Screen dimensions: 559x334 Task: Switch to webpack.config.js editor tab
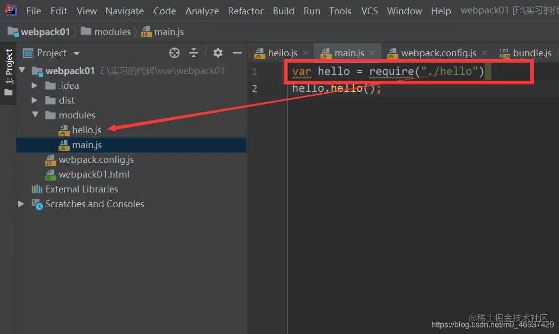(x=438, y=53)
